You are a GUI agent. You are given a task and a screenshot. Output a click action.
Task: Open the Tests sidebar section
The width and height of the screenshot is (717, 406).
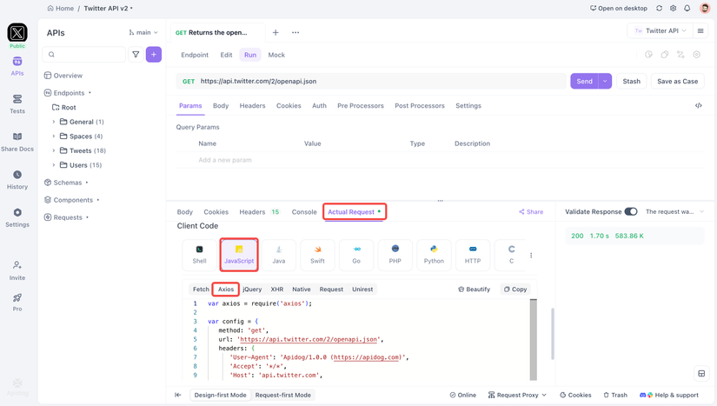coord(17,103)
